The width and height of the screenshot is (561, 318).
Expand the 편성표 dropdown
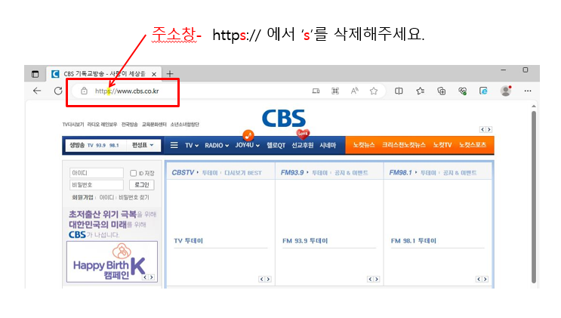point(143,145)
